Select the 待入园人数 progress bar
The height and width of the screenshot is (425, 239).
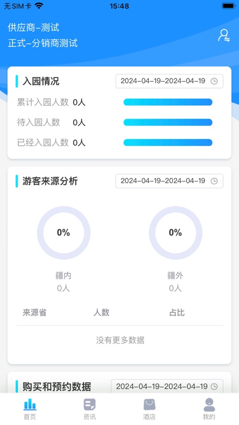[x=168, y=122]
